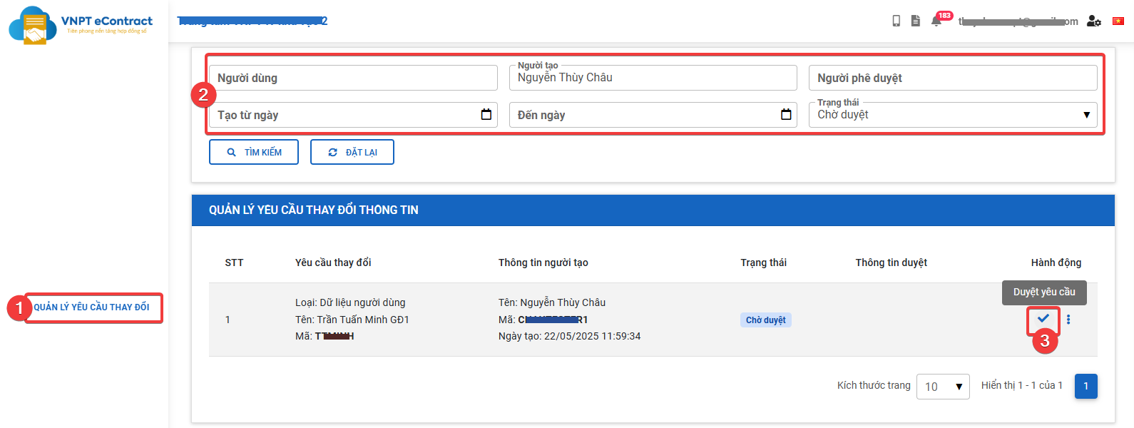Open the notifications bell with 183 badge
Screen dimensions: 1134x428
936,21
